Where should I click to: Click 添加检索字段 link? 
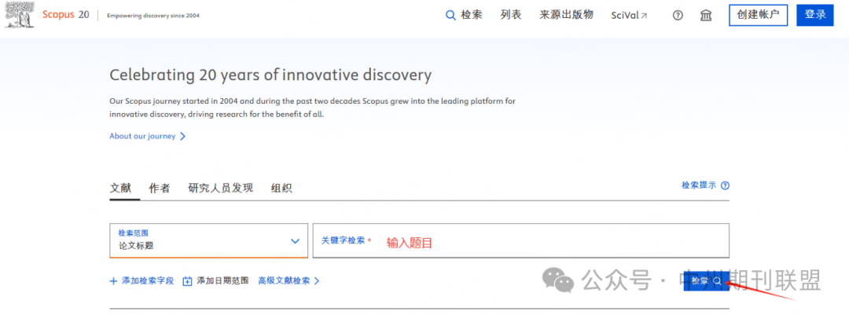[148, 281]
